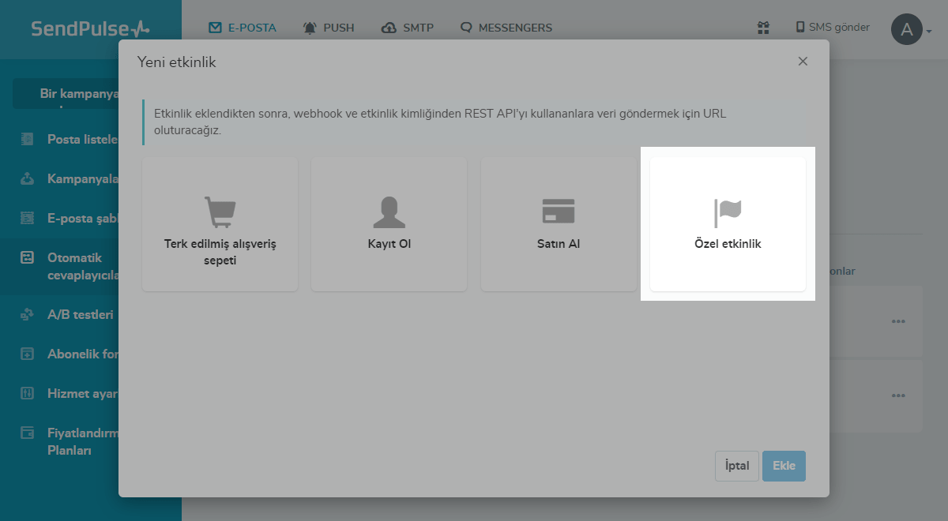Click the Ekle button

pos(784,466)
